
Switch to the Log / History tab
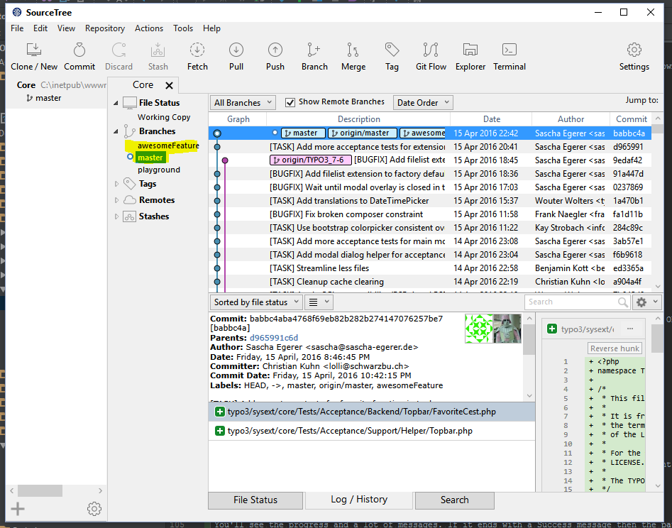pos(359,500)
